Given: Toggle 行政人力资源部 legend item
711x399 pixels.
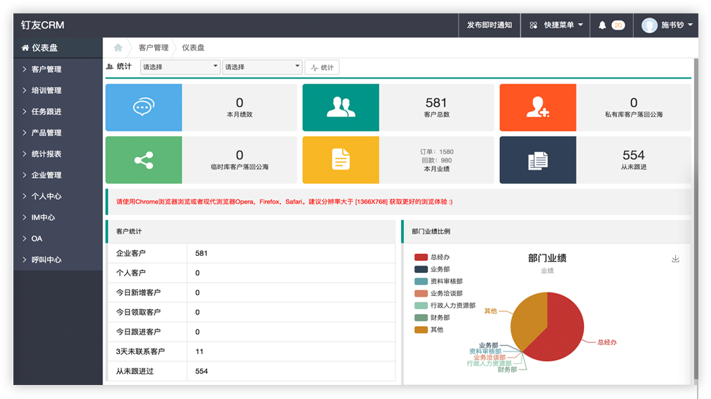Looking at the screenshot, I should [445, 306].
